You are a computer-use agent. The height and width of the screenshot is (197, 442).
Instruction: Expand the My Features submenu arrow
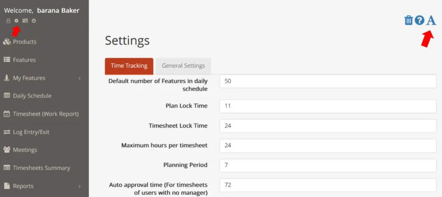tap(79, 78)
